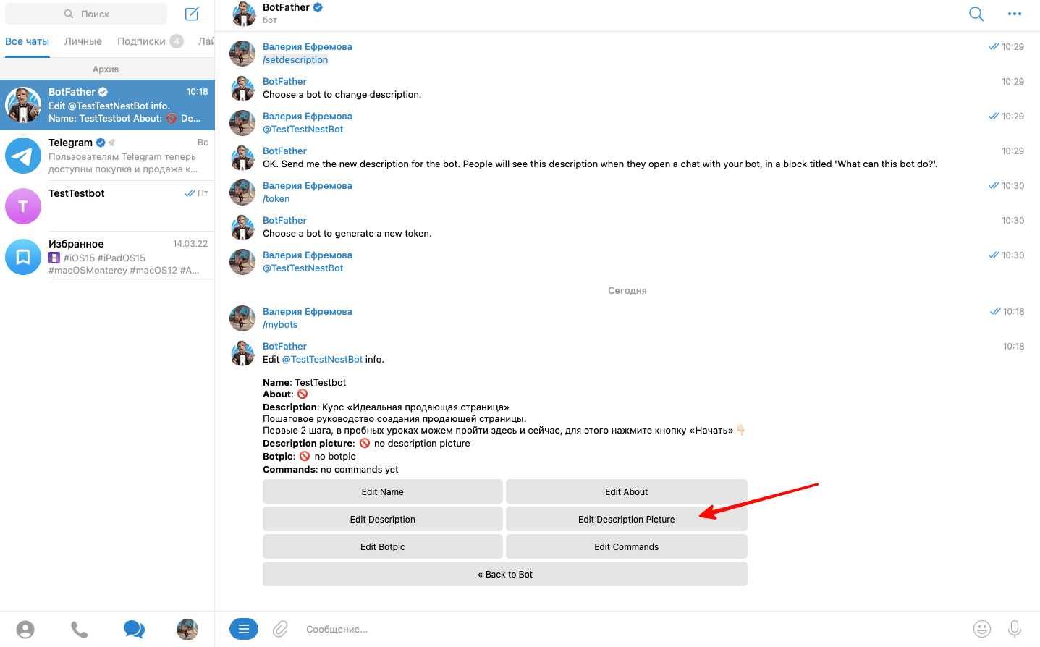Image resolution: width=1040 pixels, height=647 pixels.
Task: Click the microphone voice message icon
Action: click(1015, 629)
